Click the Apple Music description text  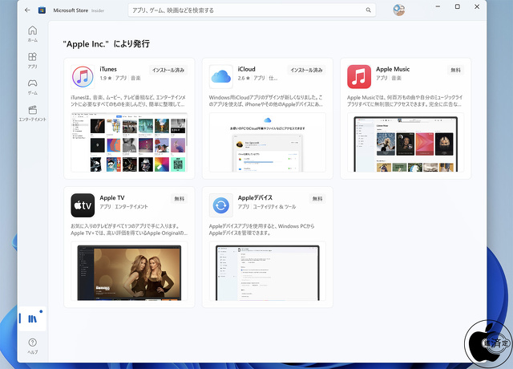click(405, 101)
